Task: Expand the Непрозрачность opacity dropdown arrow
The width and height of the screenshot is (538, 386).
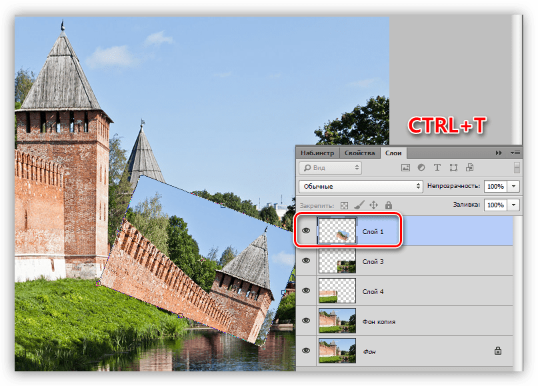Action: pos(514,187)
